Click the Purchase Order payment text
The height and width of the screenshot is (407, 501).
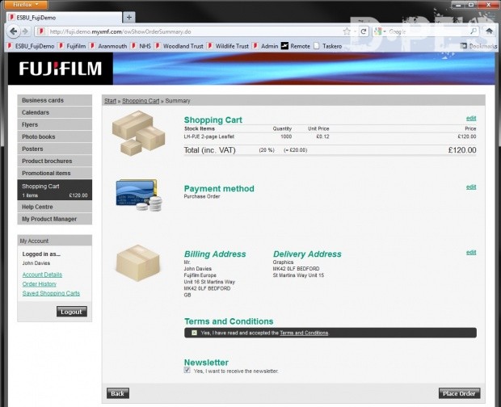[202, 197]
